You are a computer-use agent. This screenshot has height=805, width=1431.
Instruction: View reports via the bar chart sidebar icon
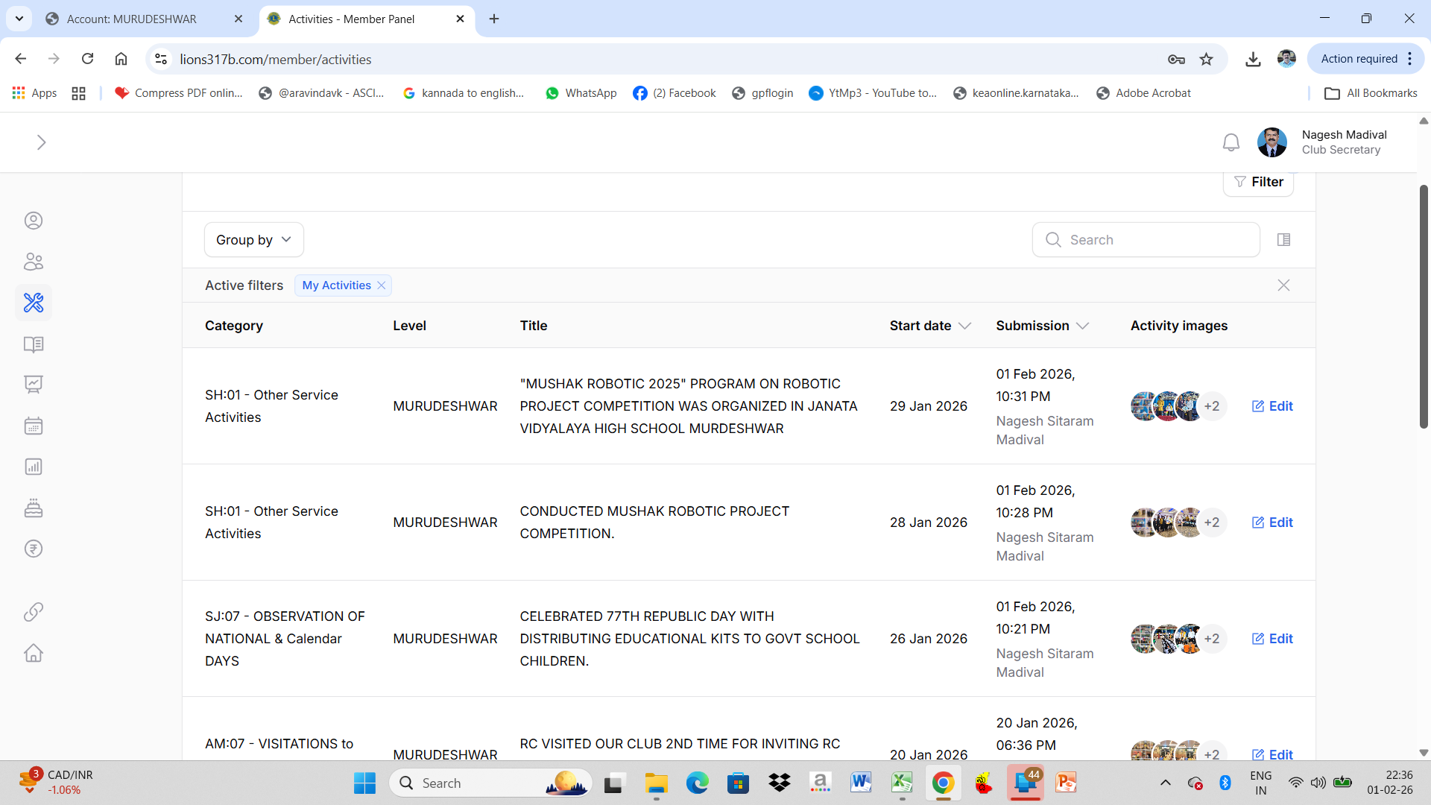pos(33,467)
